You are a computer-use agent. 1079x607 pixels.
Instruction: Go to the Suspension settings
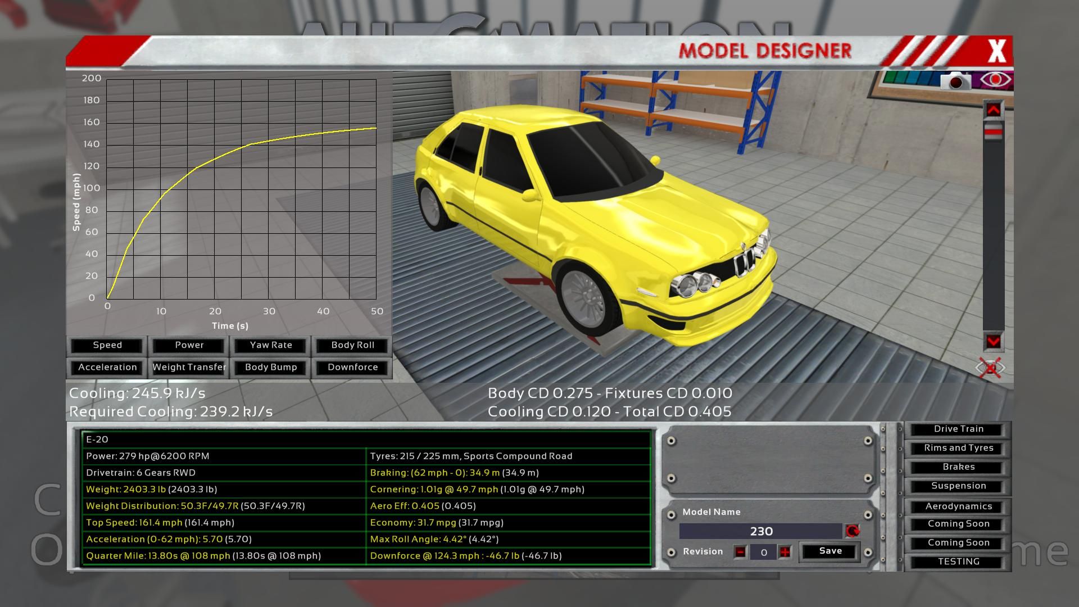[x=958, y=486]
